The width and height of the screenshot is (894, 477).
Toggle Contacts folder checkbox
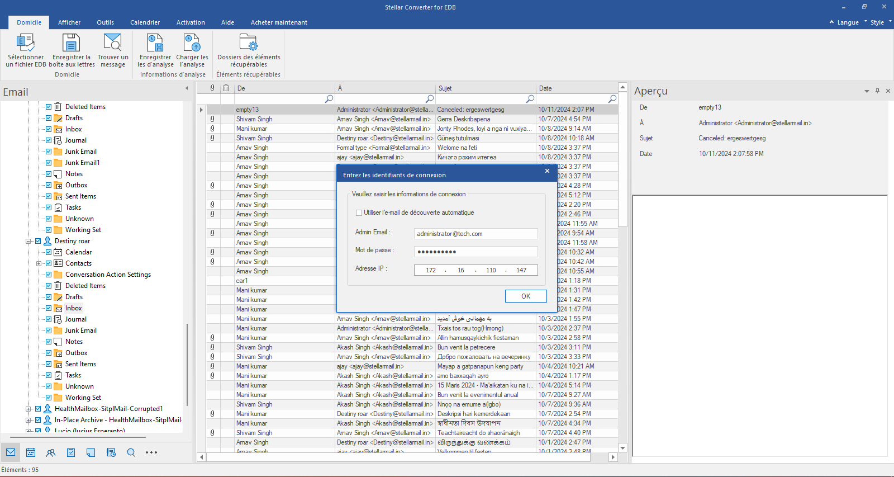pos(49,263)
